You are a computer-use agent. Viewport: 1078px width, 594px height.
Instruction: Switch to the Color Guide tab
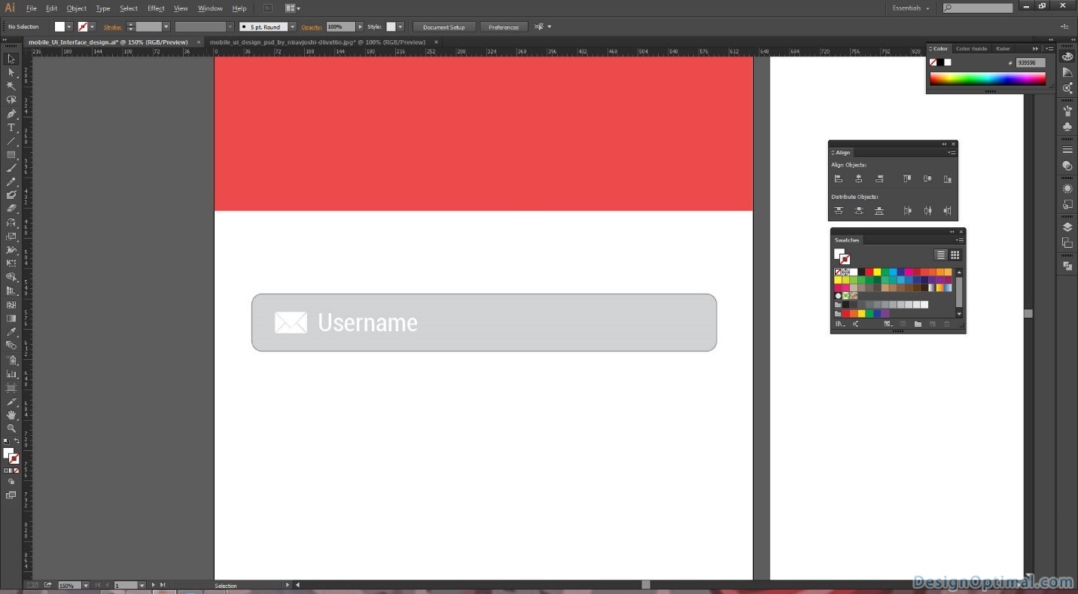tap(971, 48)
